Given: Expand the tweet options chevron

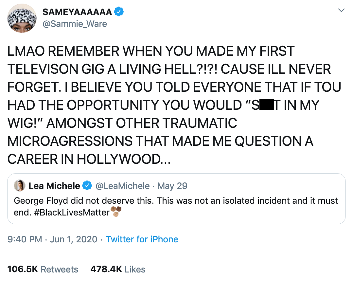Looking at the screenshot, I should click(341, 11).
